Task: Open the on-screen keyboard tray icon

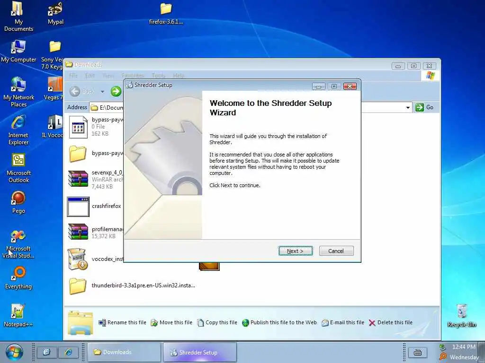Action: click(418, 352)
